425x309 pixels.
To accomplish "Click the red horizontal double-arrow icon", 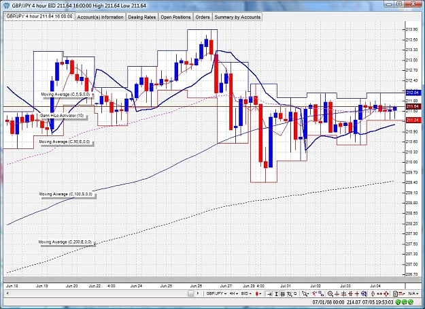I will [379, 293].
